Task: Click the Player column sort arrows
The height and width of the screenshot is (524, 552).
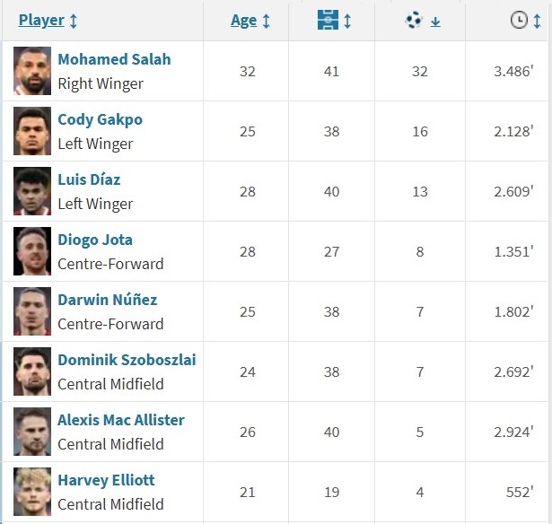Action: point(74,21)
